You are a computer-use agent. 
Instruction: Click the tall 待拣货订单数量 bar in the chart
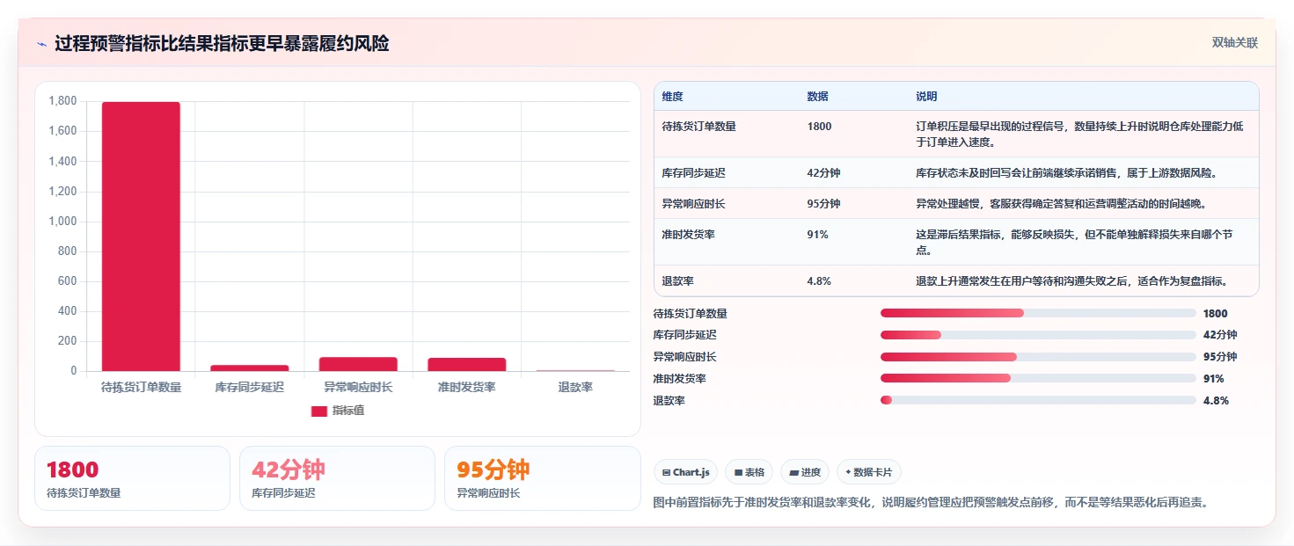click(141, 237)
